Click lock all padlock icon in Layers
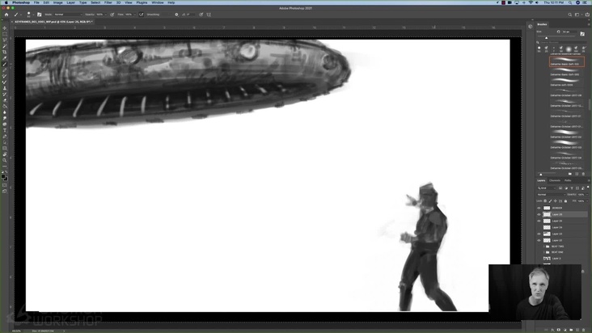The image size is (592, 333). [x=565, y=201]
